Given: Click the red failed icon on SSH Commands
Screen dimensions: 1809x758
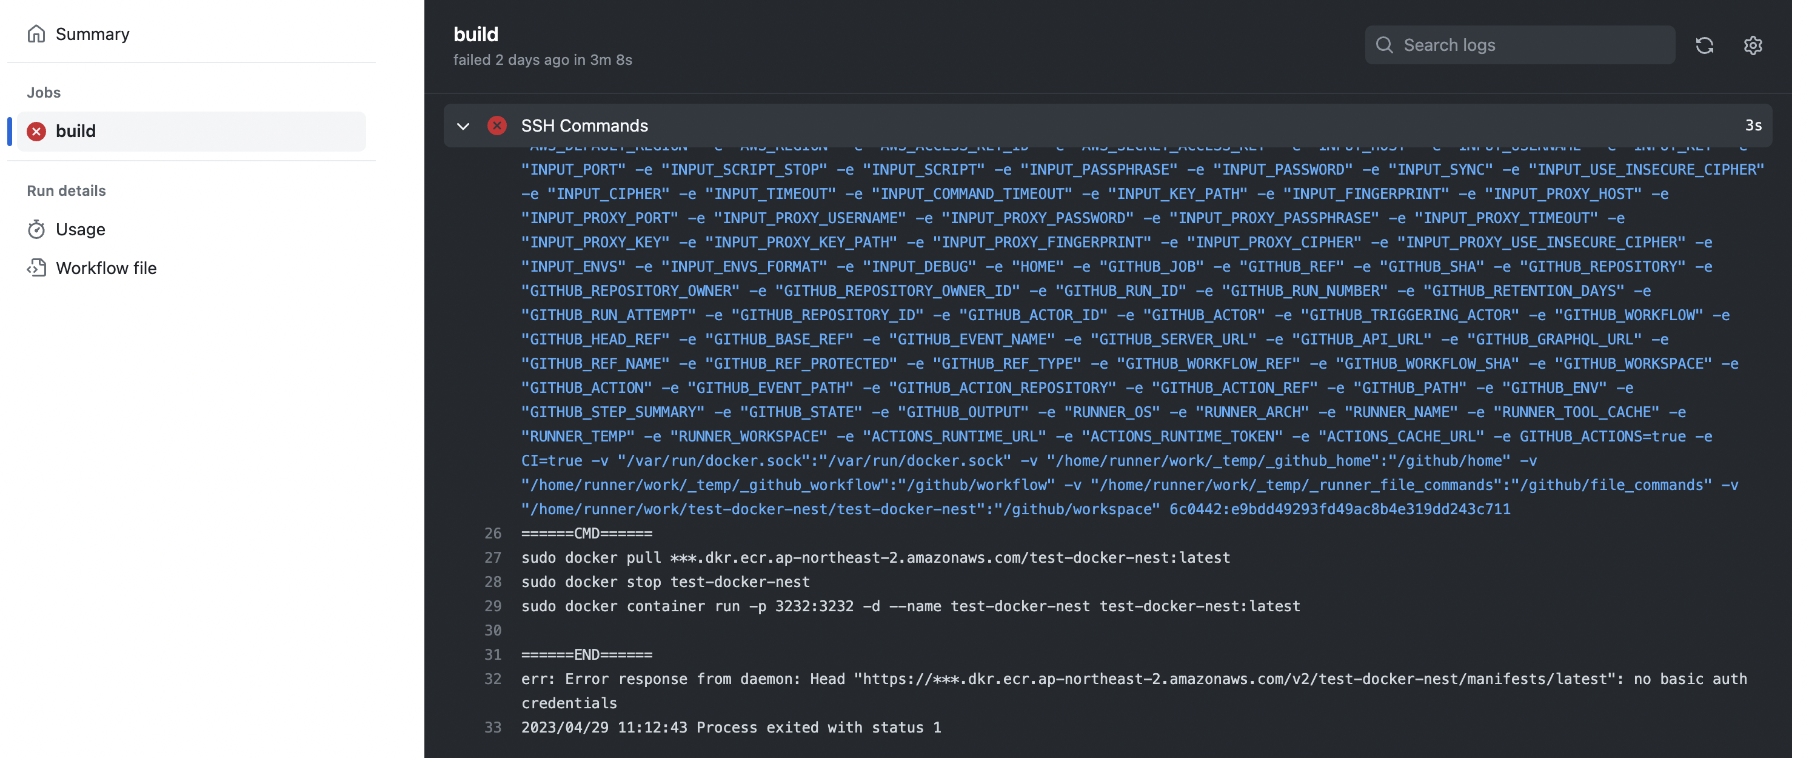Looking at the screenshot, I should click(x=497, y=126).
